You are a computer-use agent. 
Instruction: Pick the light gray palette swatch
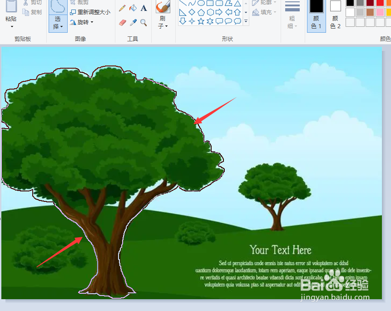pyautogui.click(x=360, y=12)
